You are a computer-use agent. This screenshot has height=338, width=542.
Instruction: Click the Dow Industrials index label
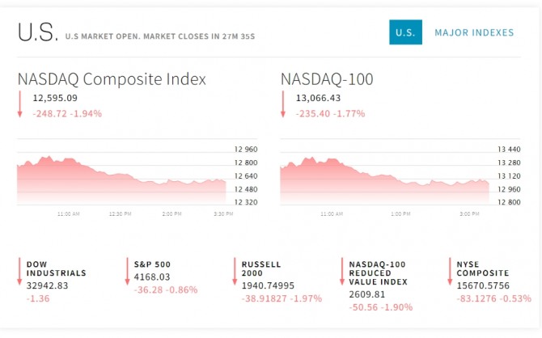(56, 268)
